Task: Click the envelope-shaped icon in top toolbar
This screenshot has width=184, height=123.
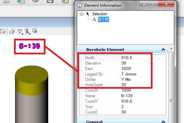Action: click(50, 1)
